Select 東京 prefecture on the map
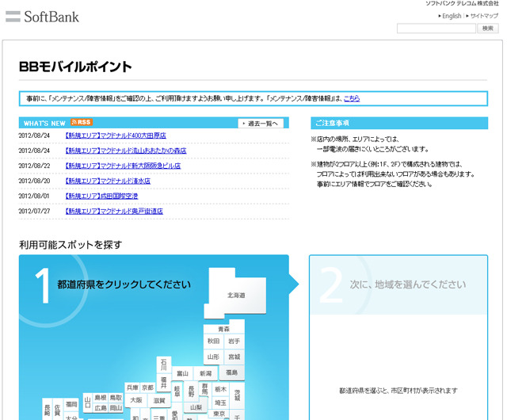 (219, 414)
